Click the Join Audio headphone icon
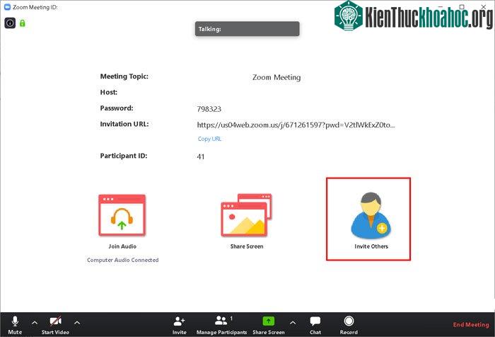This screenshot has height=337, width=495. tap(122, 216)
